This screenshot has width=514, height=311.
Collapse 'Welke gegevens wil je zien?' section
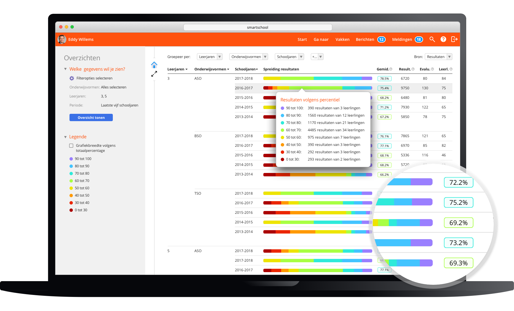click(x=65, y=69)
